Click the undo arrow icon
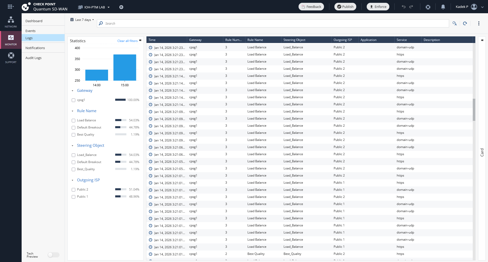488x262 pixels. (404, 7)
